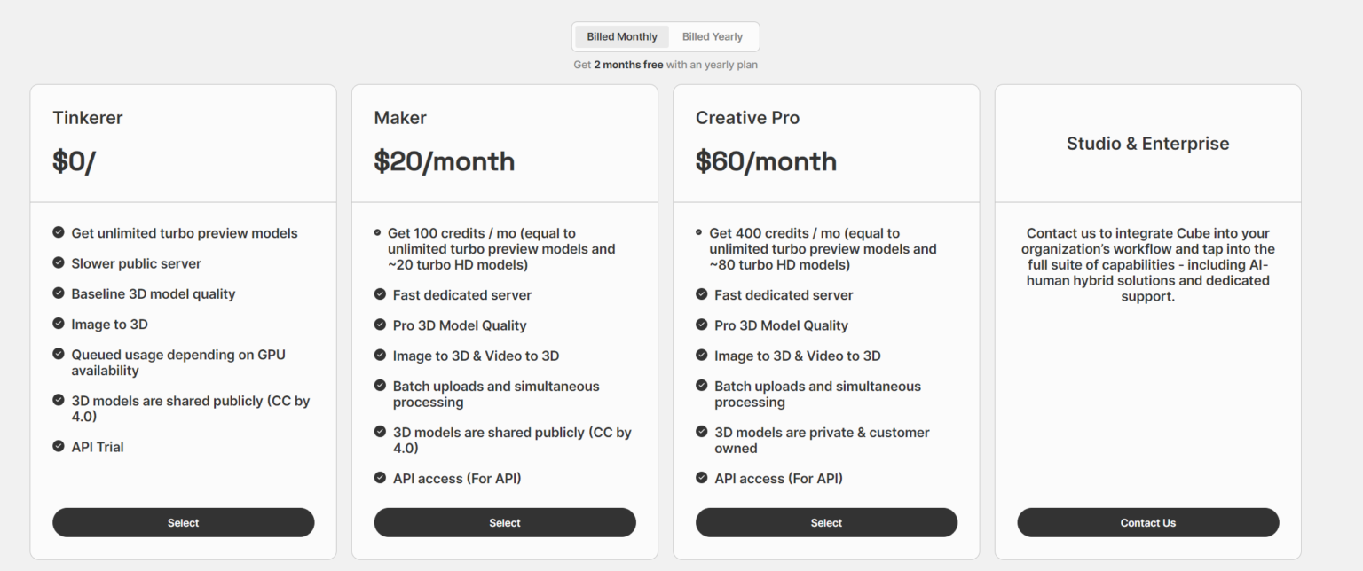Switch to Billed Yearly pricing

coord(713,37)
